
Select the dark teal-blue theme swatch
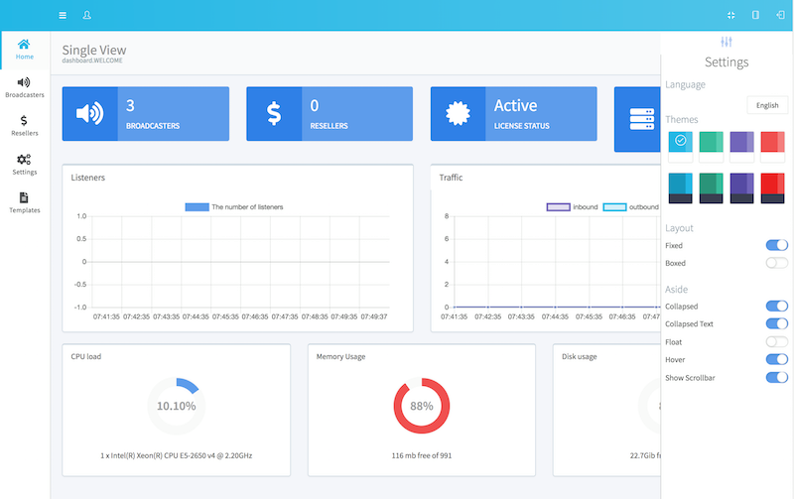pos(680,188)
